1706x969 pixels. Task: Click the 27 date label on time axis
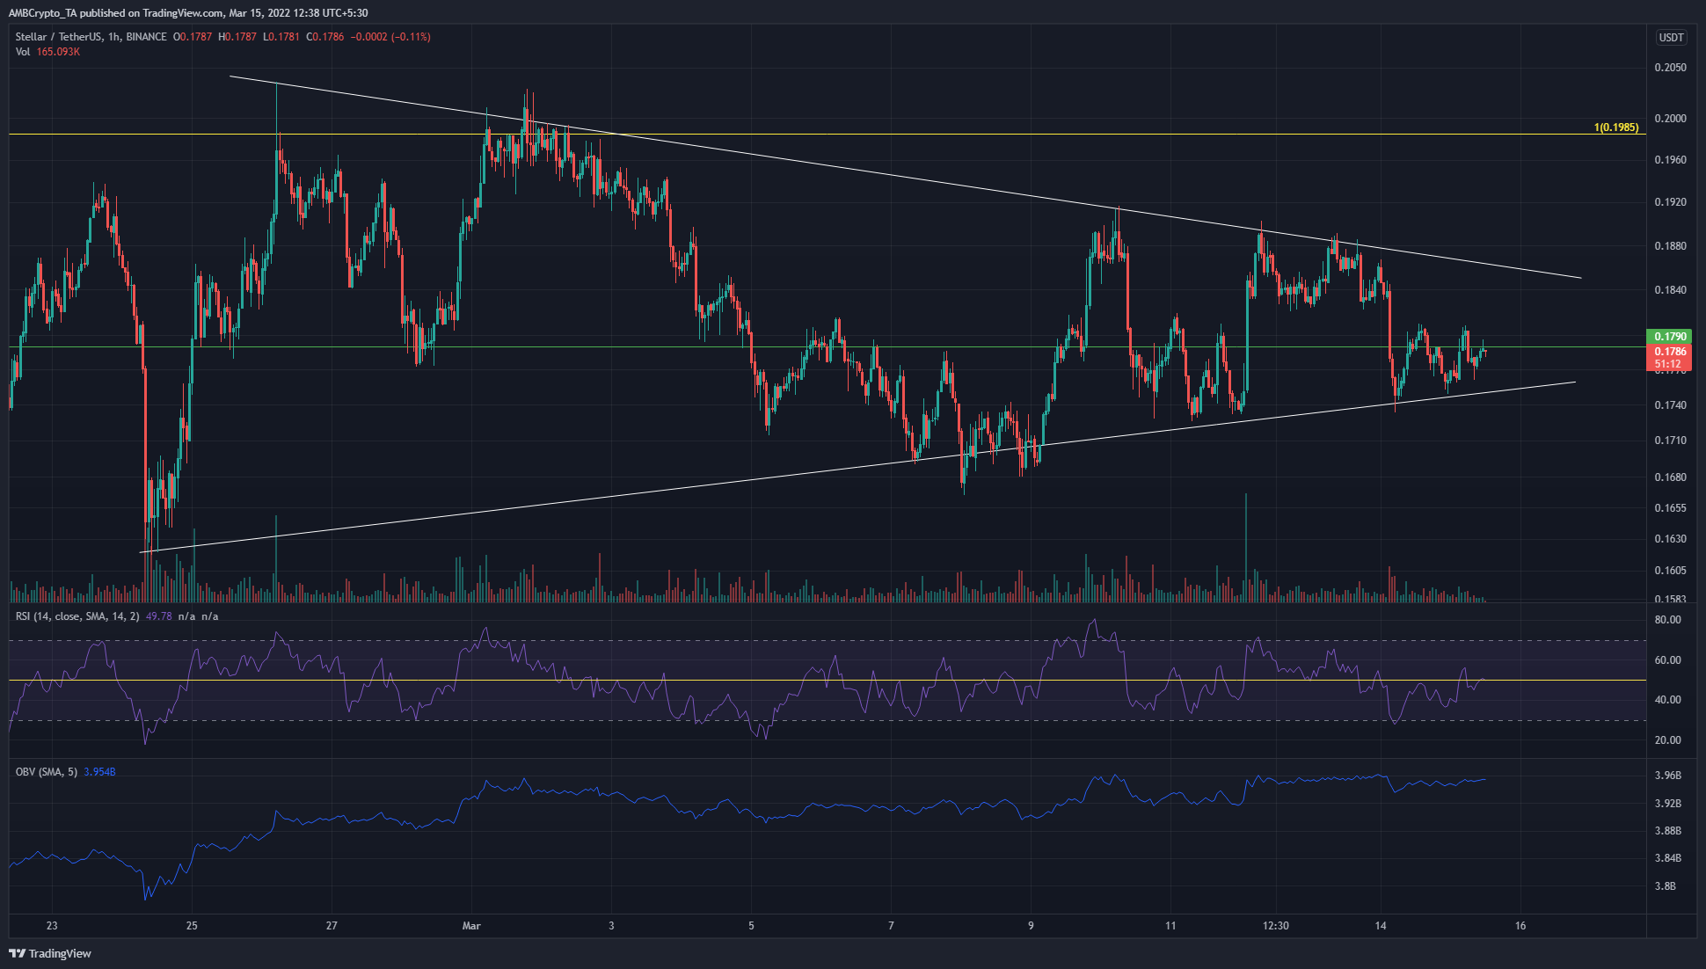pos(332,925)
